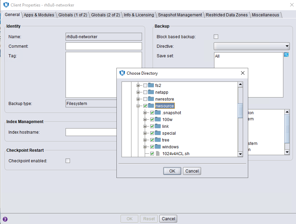This screenshot has height=224, width=296.
Task: Uncheck the .snapshot folder checkbox
Action: click(152, 113)
